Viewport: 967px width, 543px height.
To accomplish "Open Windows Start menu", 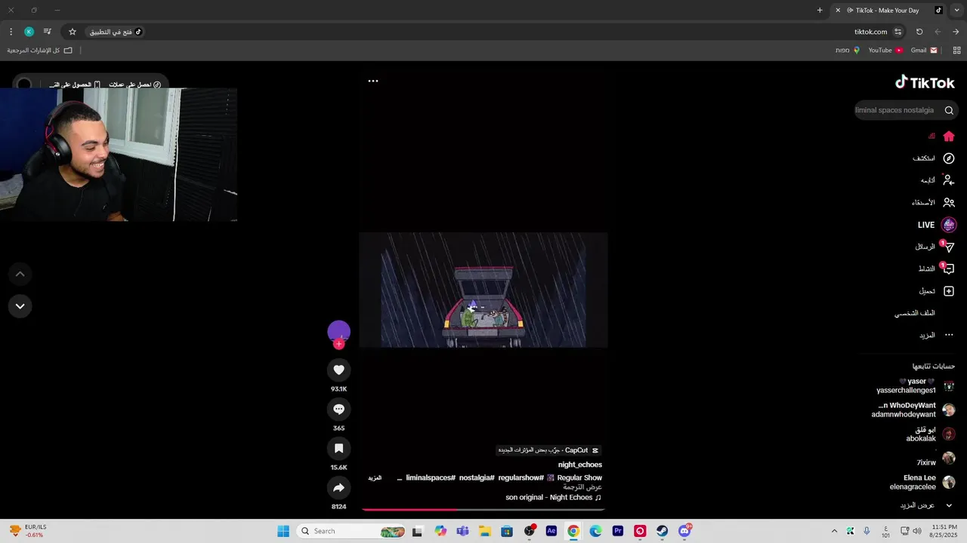I will point(283,531).
